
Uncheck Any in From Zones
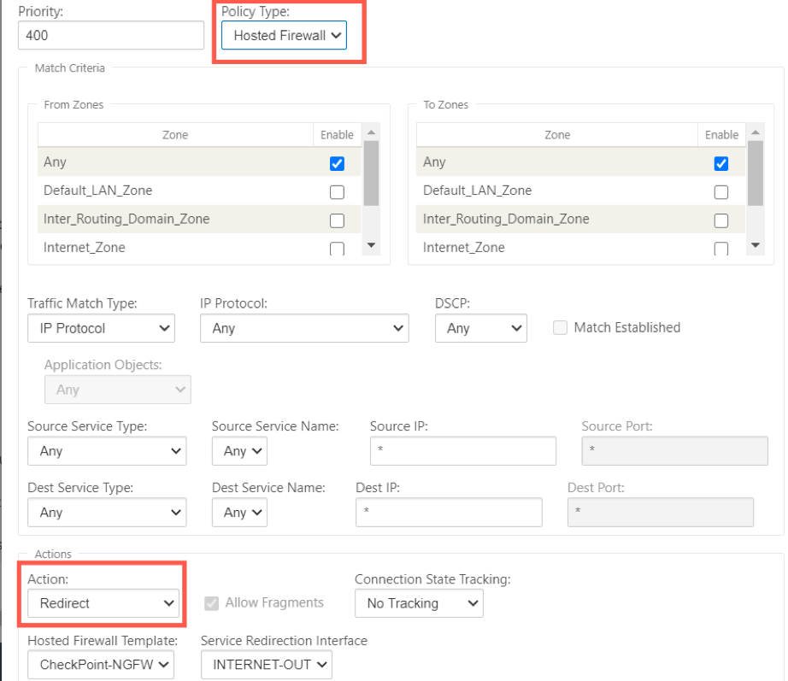pyautogui.click(x=338, y=163)
